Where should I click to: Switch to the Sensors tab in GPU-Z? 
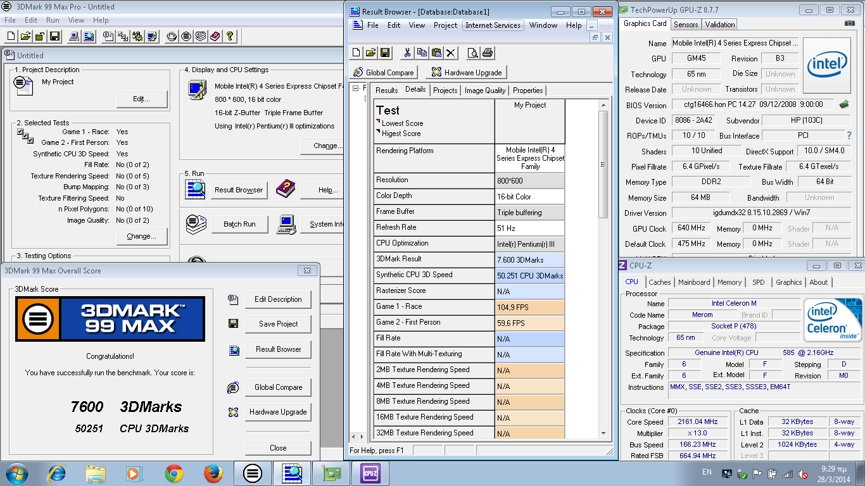click(686, 25)
